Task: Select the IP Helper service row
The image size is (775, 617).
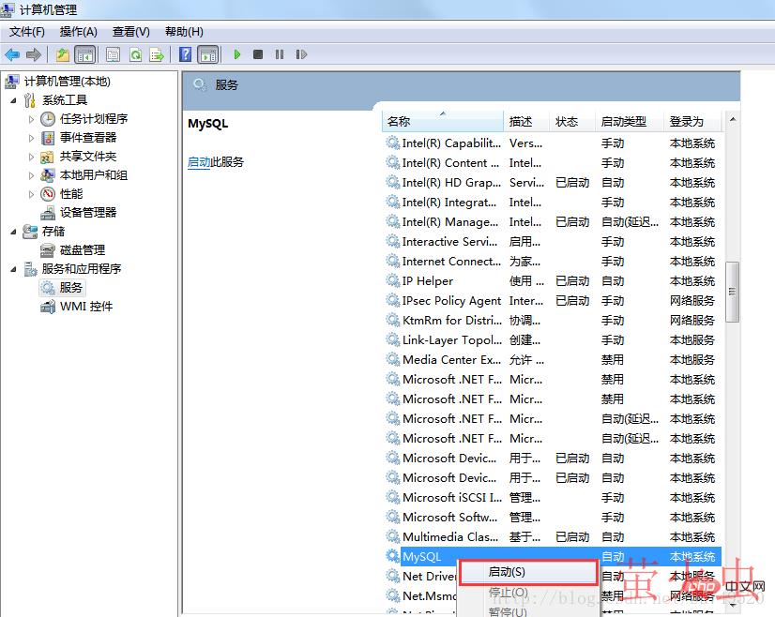Action: click(427, 281)
